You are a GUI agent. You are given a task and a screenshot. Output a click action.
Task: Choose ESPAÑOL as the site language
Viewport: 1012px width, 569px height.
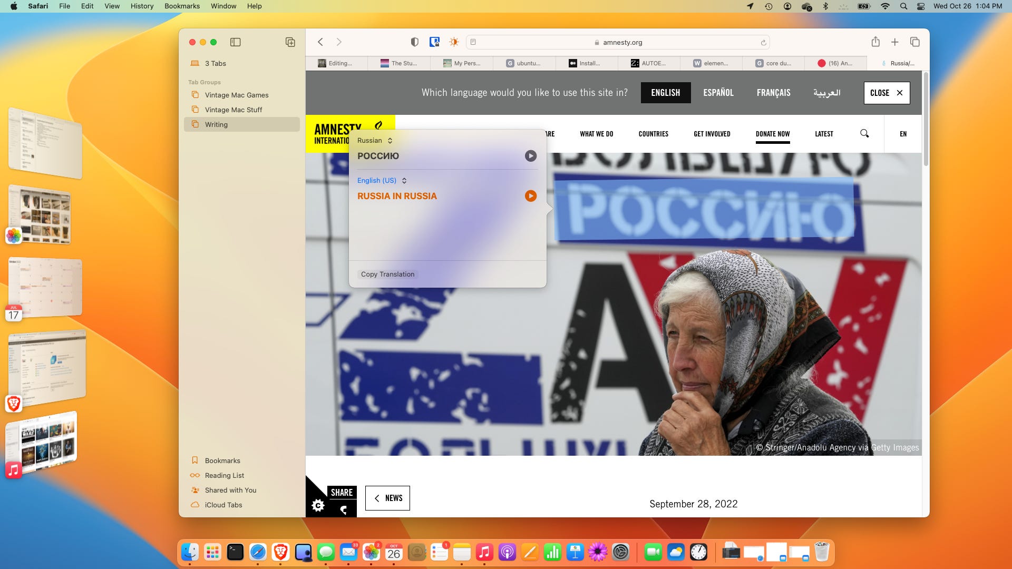[718, 93]
